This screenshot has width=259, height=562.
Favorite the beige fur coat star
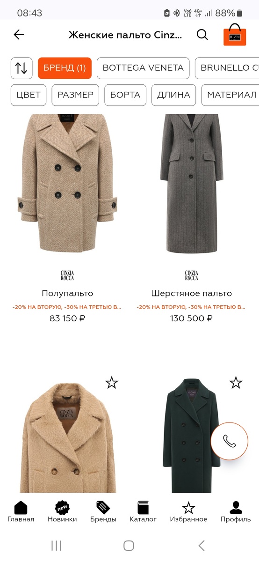point(112,383)
